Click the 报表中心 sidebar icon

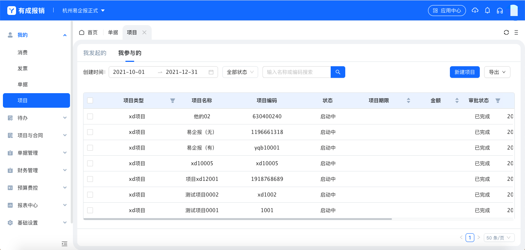[x=10, y=205]
